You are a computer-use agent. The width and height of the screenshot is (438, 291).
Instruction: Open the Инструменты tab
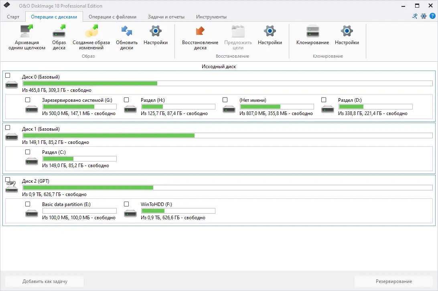coord(211,17)
